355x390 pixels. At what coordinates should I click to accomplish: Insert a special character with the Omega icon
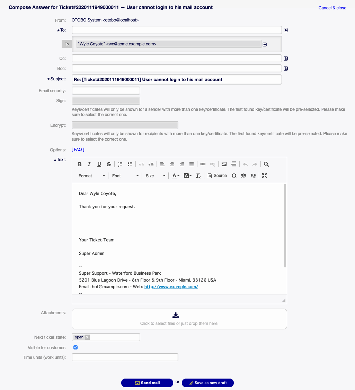(x=234, y=176)
